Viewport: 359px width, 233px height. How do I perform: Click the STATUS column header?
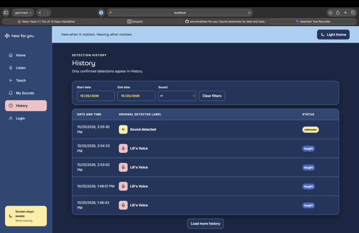(308, 114)
